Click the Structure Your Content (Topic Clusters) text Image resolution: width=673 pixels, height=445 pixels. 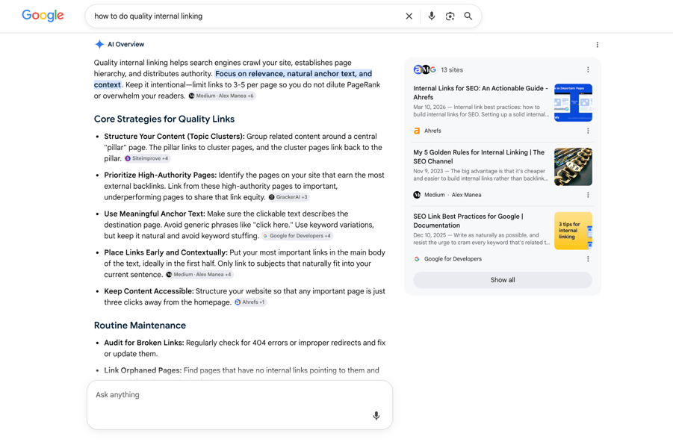[x=174, y=136]
